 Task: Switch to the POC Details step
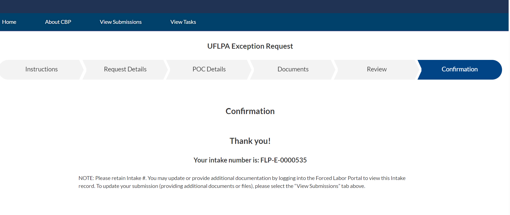pyautogui.click(x=209, y=69)
